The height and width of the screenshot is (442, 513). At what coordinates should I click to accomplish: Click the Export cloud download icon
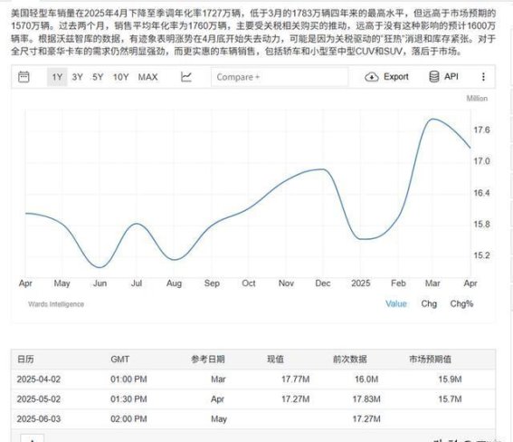[372, 77]
